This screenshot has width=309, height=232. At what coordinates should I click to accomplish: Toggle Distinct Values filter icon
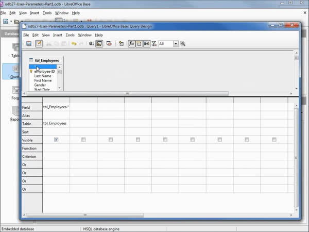[x=154, y=44]
